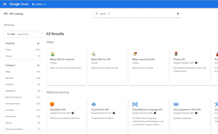Click 'Maps for your website' description
This screenshot has width=218, height=134.
click(143, 68)
